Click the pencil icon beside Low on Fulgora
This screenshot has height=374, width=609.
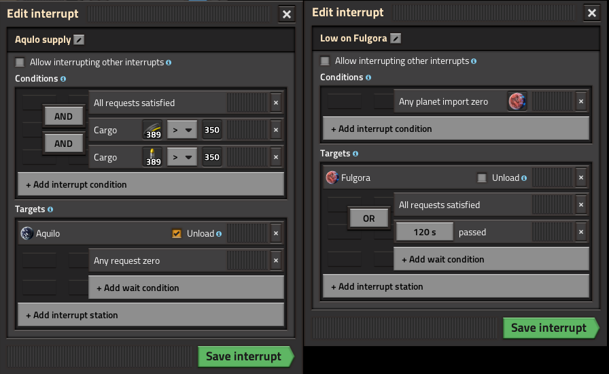click(x=396, y=39)
